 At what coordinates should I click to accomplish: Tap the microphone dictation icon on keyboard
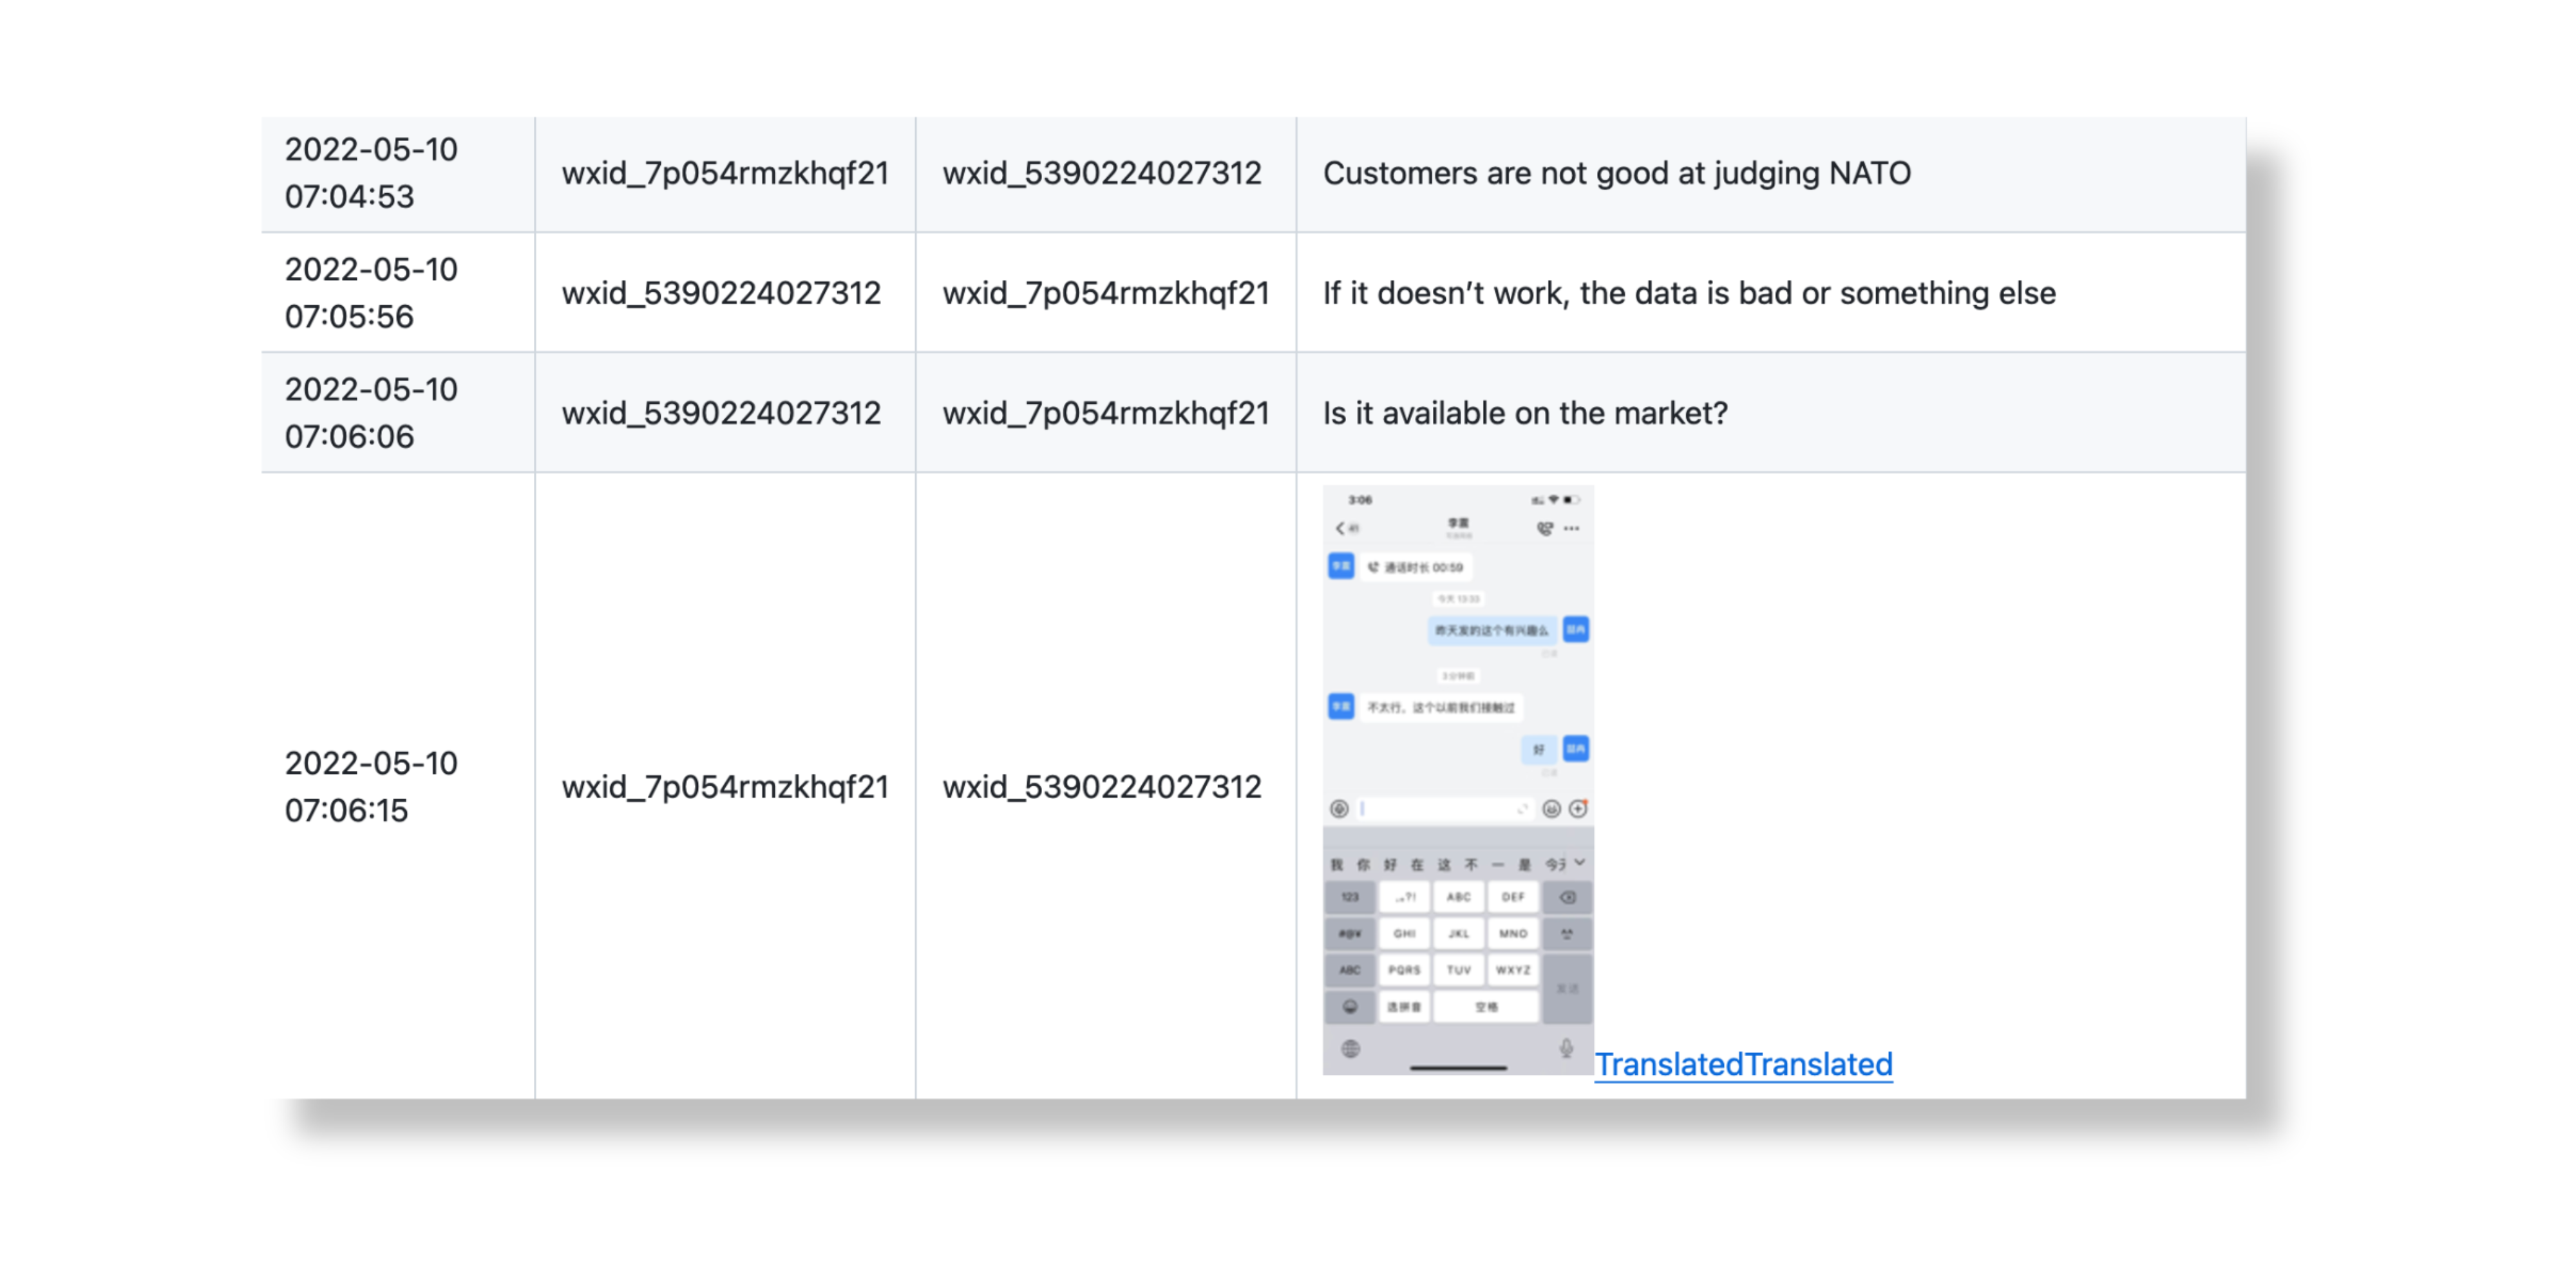pyautogui.click(x=1566, y=1048)
